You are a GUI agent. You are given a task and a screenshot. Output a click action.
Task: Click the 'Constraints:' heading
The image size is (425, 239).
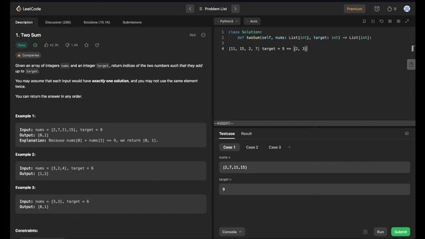[x=27, y=230]
